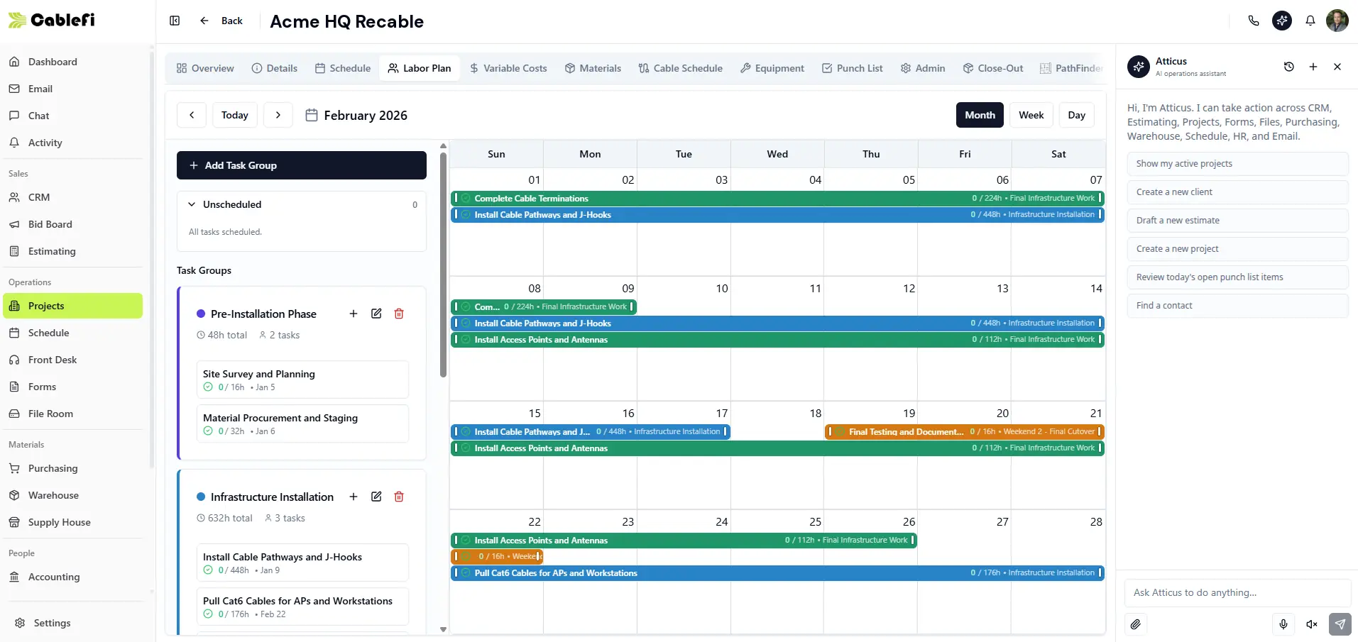Switch calendar to Day view
This screenshot has height=642, width=1358.
coord(1077,115)
